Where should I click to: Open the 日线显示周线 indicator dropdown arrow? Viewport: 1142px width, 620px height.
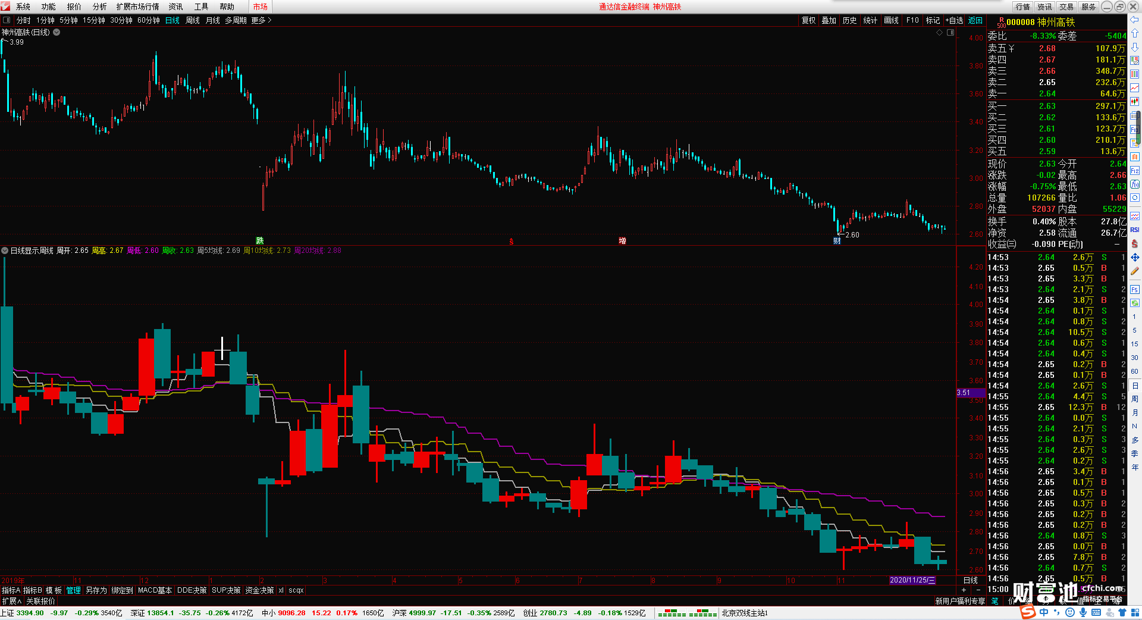(x=5, y=250)
